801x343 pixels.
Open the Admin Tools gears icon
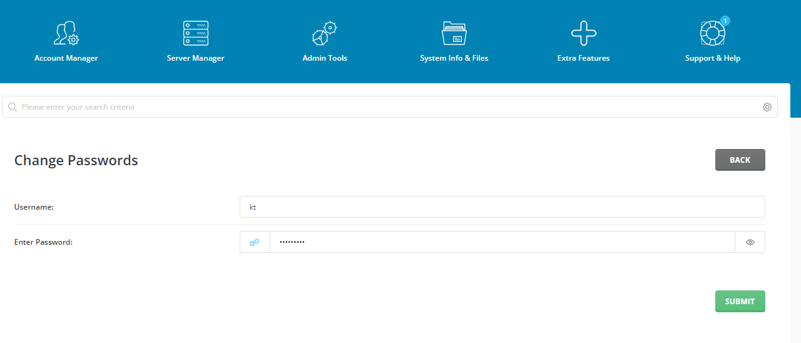tap(324, 33)
